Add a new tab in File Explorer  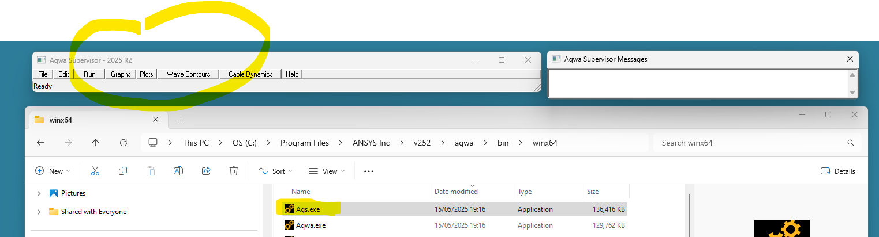[x=181, y=120]
